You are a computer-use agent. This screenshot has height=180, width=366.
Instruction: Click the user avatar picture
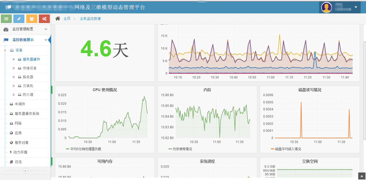pos(326,7)
